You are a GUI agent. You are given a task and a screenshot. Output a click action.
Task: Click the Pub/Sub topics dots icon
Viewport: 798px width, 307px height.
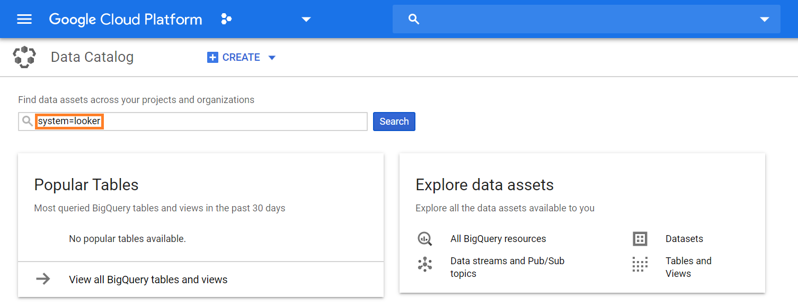pyautogui.click(x=425, y=264)
